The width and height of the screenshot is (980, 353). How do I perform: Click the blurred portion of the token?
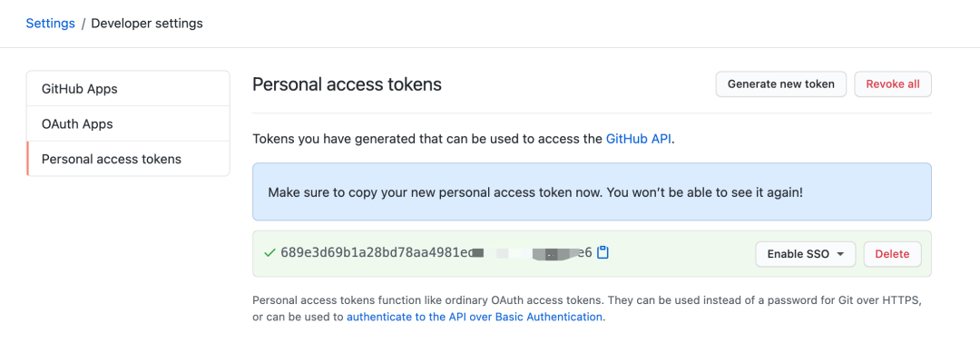[524, 254]
